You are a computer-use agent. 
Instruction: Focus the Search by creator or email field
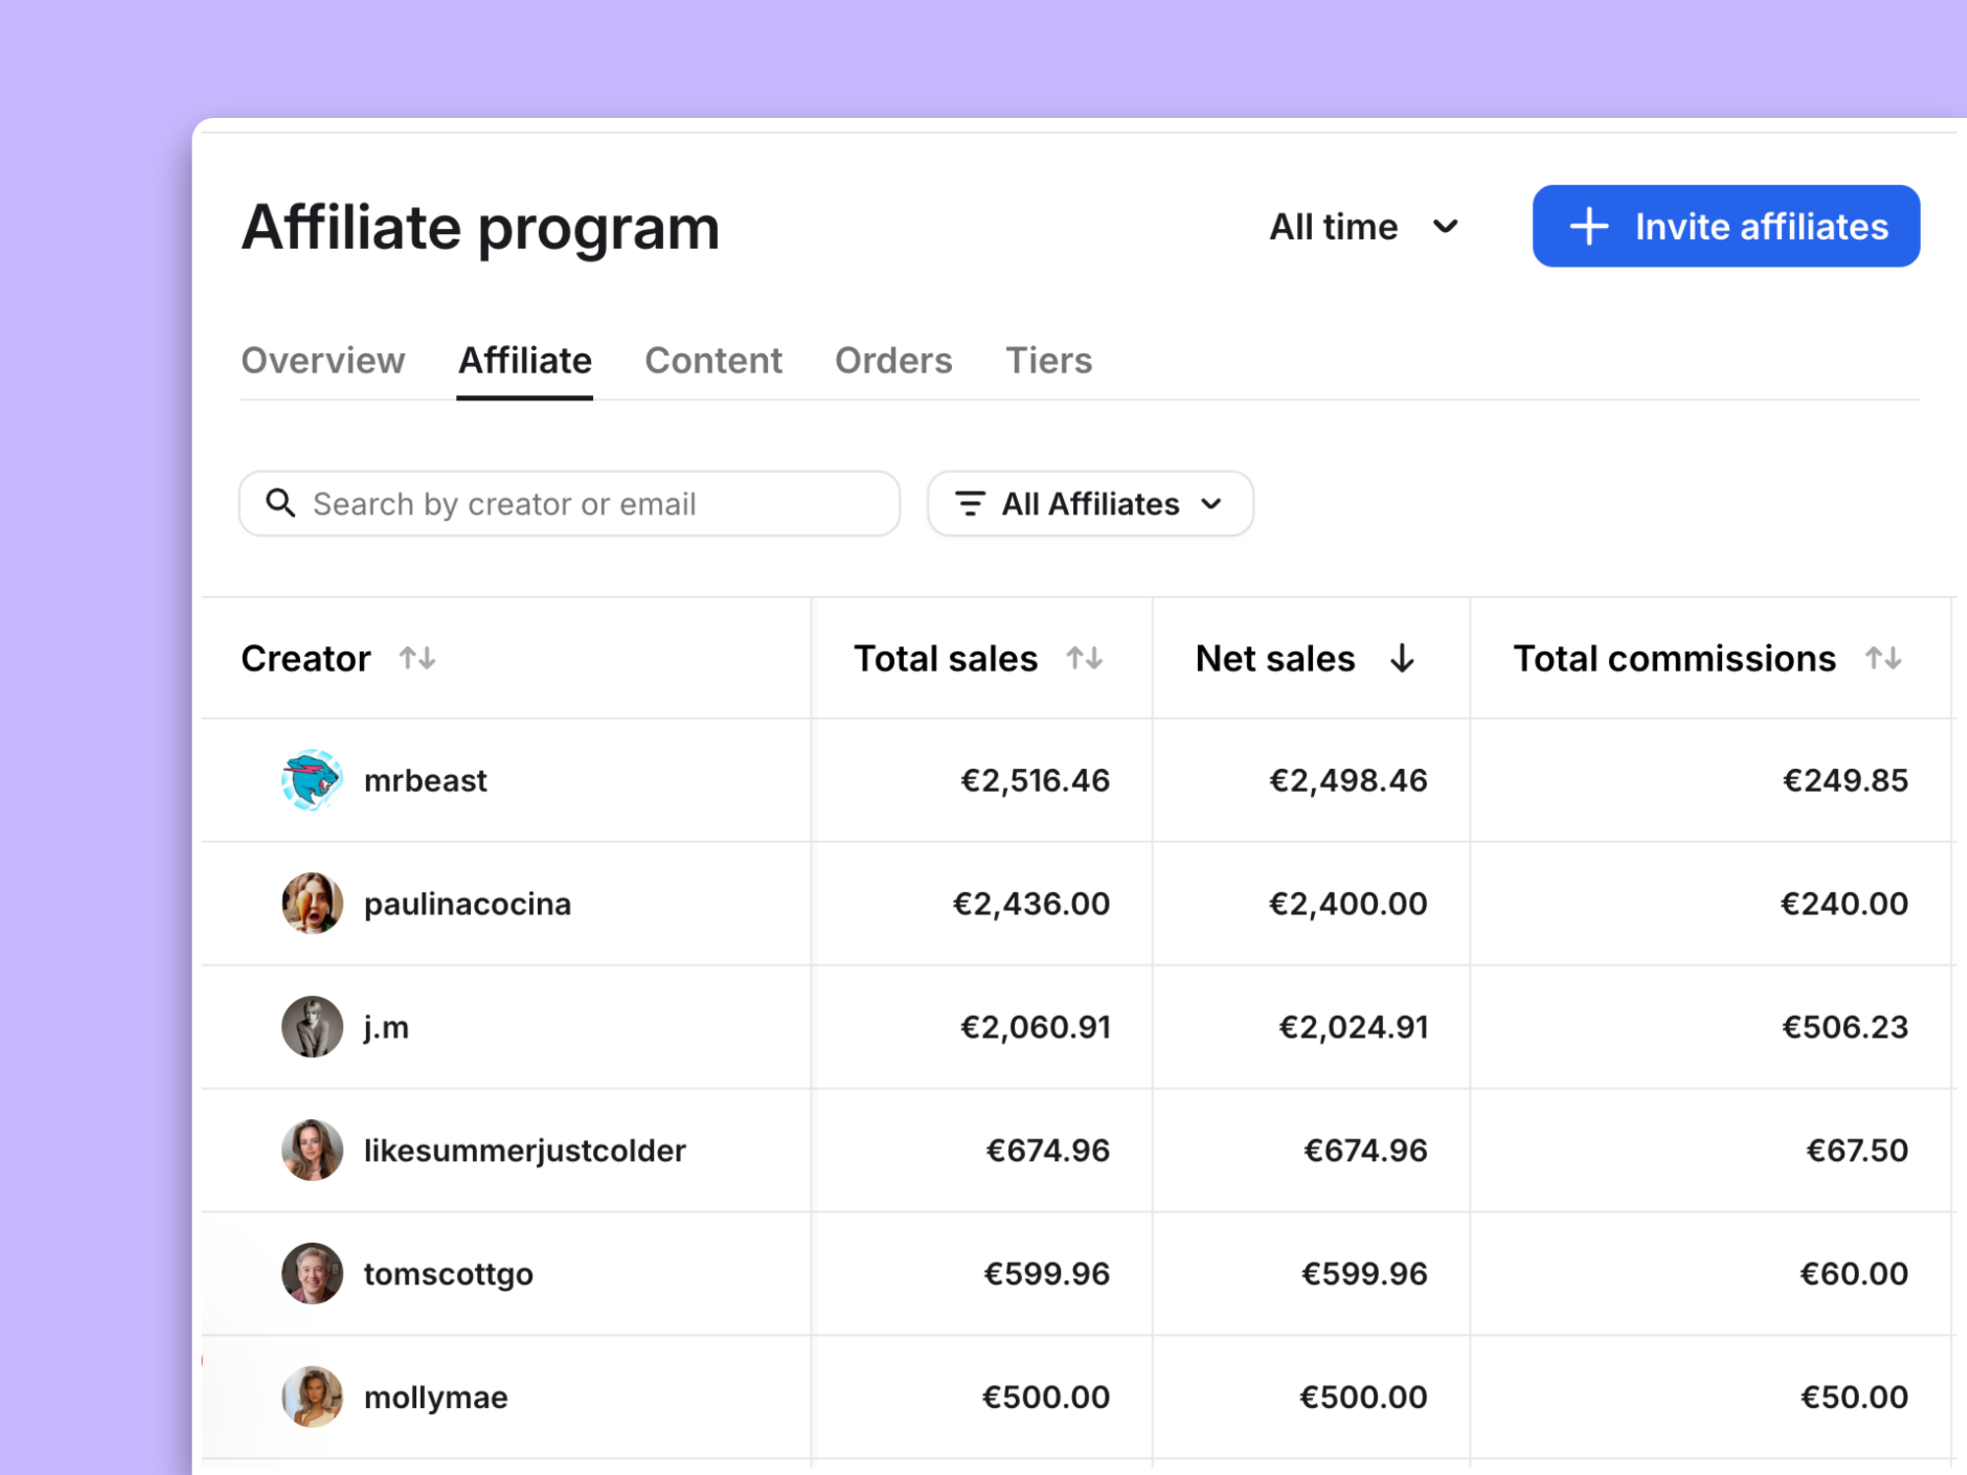point(569,503)
